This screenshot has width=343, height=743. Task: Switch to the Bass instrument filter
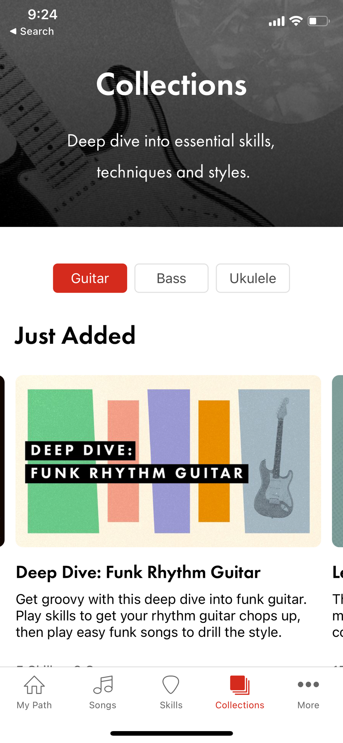[x=171, y=278]
